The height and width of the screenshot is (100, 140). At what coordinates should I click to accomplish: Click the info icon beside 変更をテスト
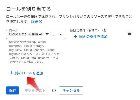[x=54, y=90]
